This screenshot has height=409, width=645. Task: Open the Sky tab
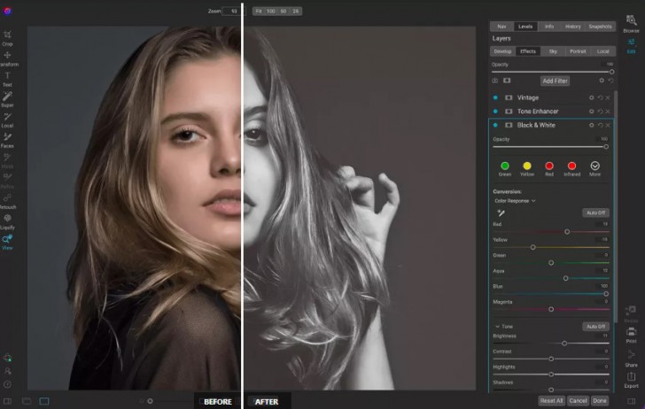click(x=553, y=51)
